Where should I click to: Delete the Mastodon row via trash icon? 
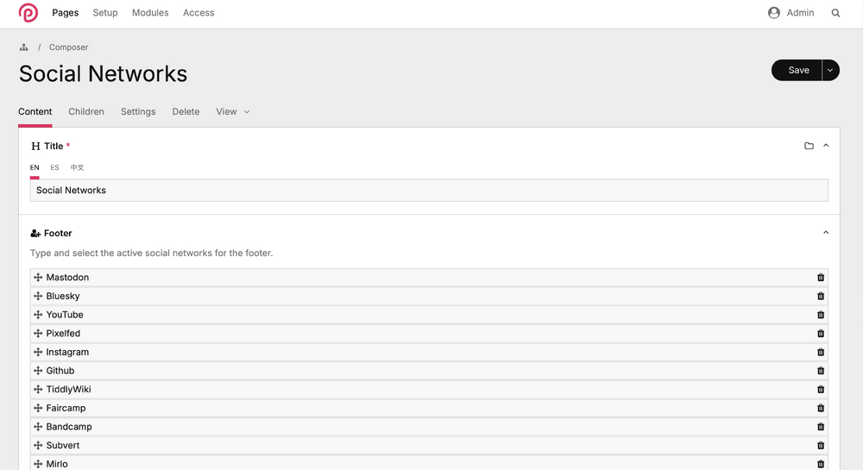click(821, 278)
